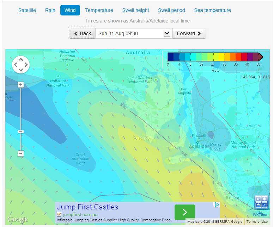274x227 pixels.
Task: Zoom in with the plus button
Action: pyautogui.click(x=21, y=85)
